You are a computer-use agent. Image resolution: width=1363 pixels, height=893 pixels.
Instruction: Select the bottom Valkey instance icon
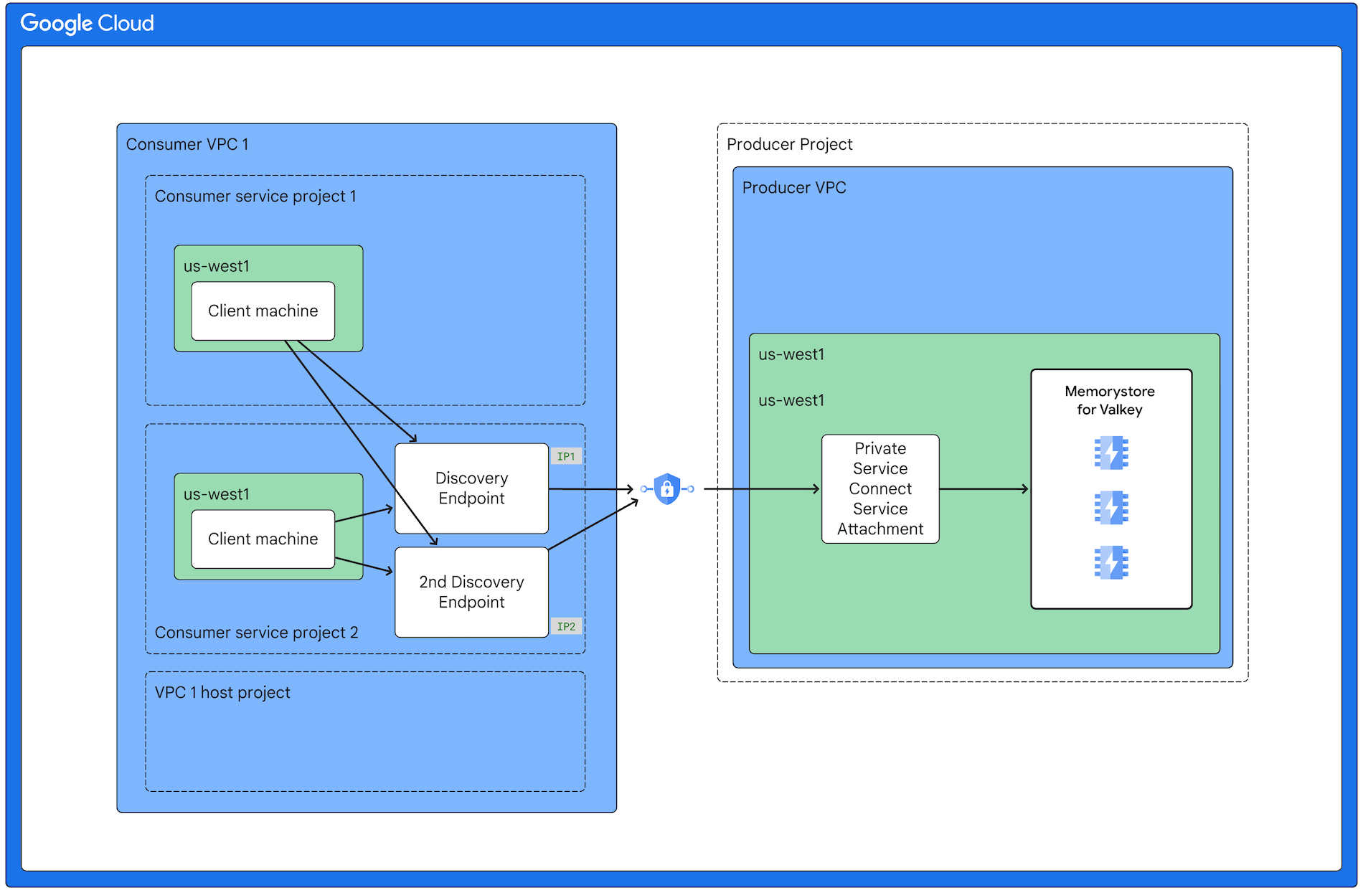[1110, 561]
